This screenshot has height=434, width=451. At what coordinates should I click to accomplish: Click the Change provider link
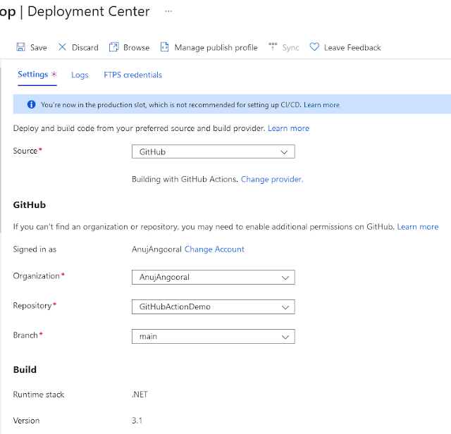tap(272, 180)
